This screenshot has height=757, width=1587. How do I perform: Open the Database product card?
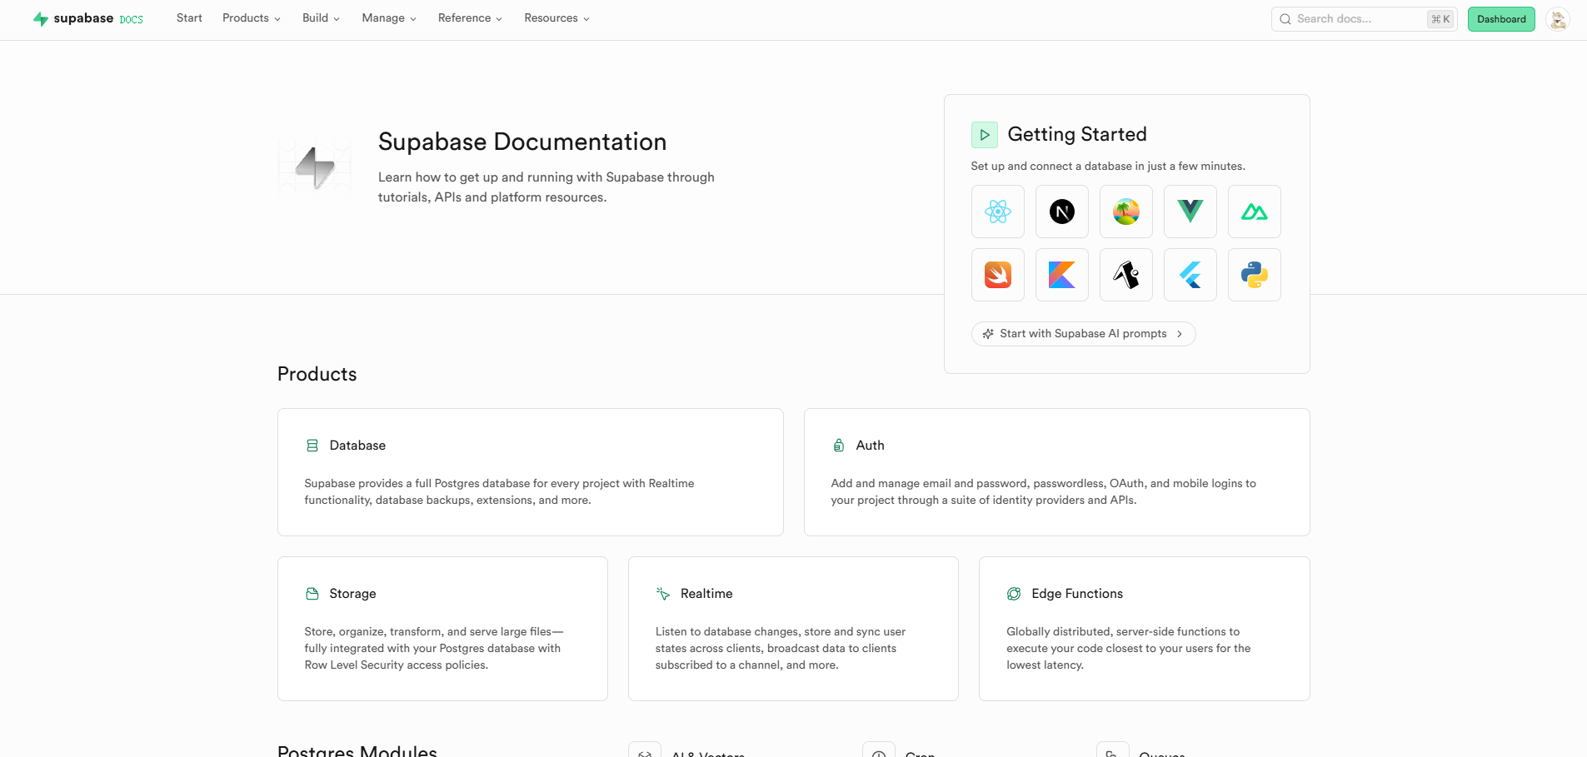coord(530,472)
